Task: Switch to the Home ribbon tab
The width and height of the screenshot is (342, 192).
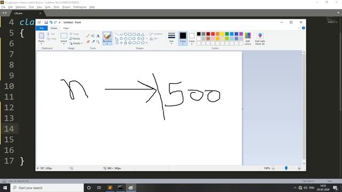Action: pos(53,28)
